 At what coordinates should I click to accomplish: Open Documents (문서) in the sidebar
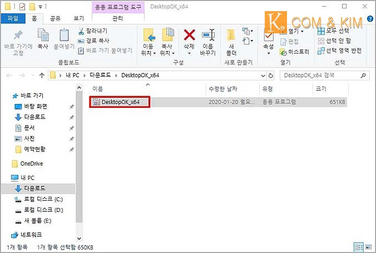tap(25, 128)
